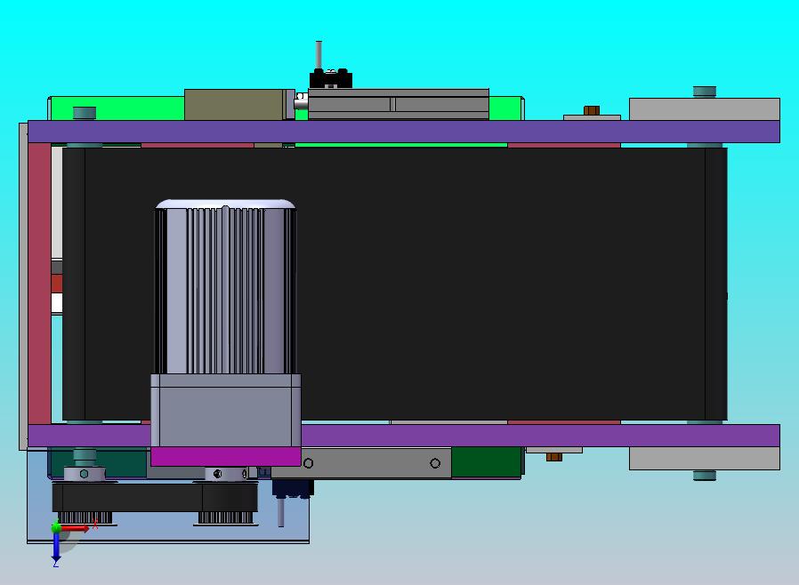The width and height of the screenshot is (799, 585).
Task: Click the left hole in grey bar
Action: click(x=308, y=463)
